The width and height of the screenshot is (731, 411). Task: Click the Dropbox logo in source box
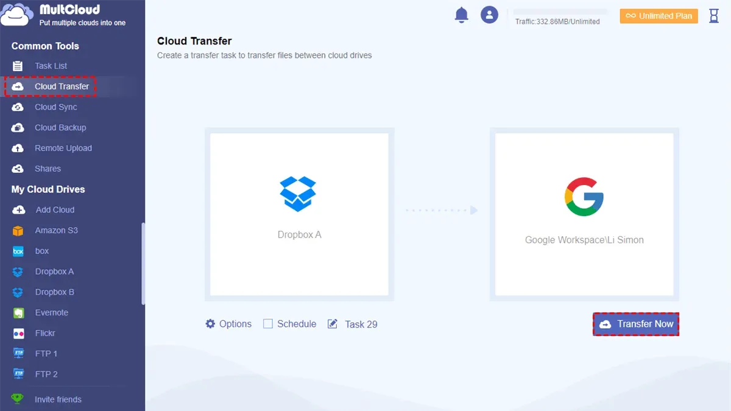tap(298, 194)
